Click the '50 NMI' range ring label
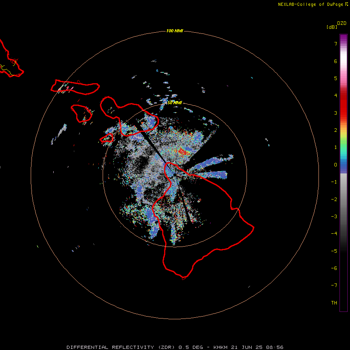Viewport: 350px width, 350px height. click(175, 103)
